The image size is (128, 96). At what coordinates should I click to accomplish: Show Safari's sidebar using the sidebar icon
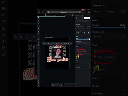coord(39,12)
